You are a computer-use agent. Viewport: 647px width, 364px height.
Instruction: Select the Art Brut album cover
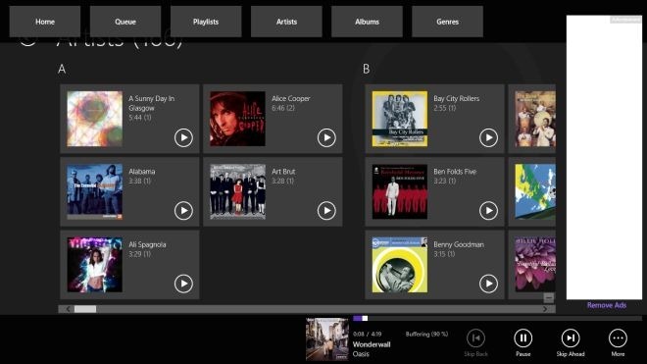pyautogui.click(x=237, y=191)
